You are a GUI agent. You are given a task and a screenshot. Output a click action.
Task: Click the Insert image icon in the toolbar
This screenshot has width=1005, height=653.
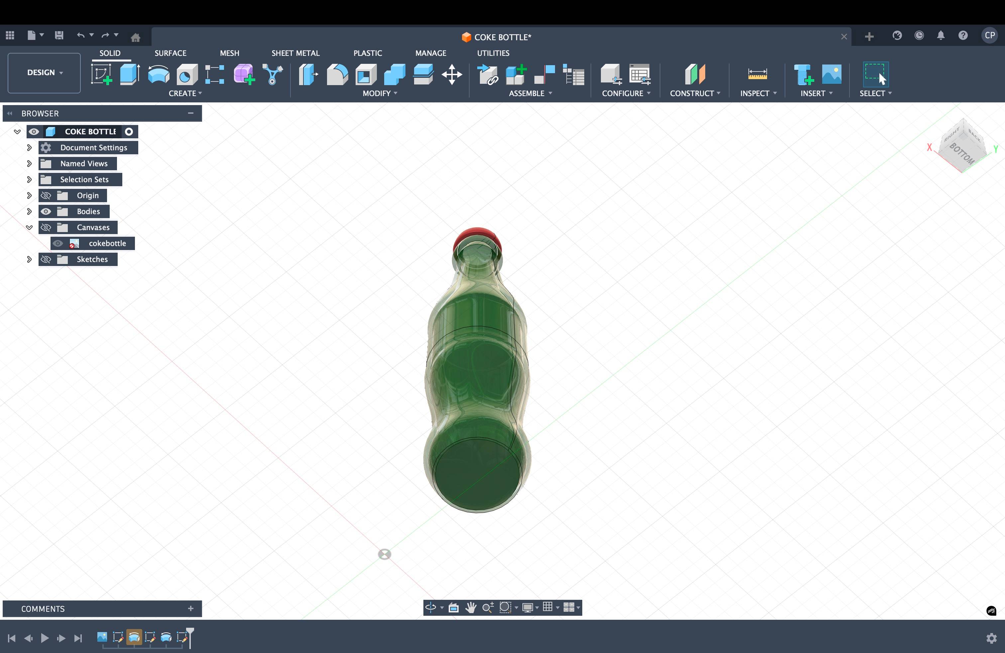(832, 74)
